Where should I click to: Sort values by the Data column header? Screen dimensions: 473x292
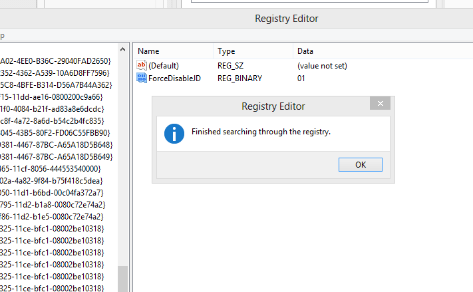(x=383, y=51)
